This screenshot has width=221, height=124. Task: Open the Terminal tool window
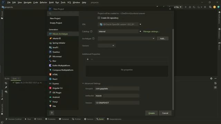(64, 119)
